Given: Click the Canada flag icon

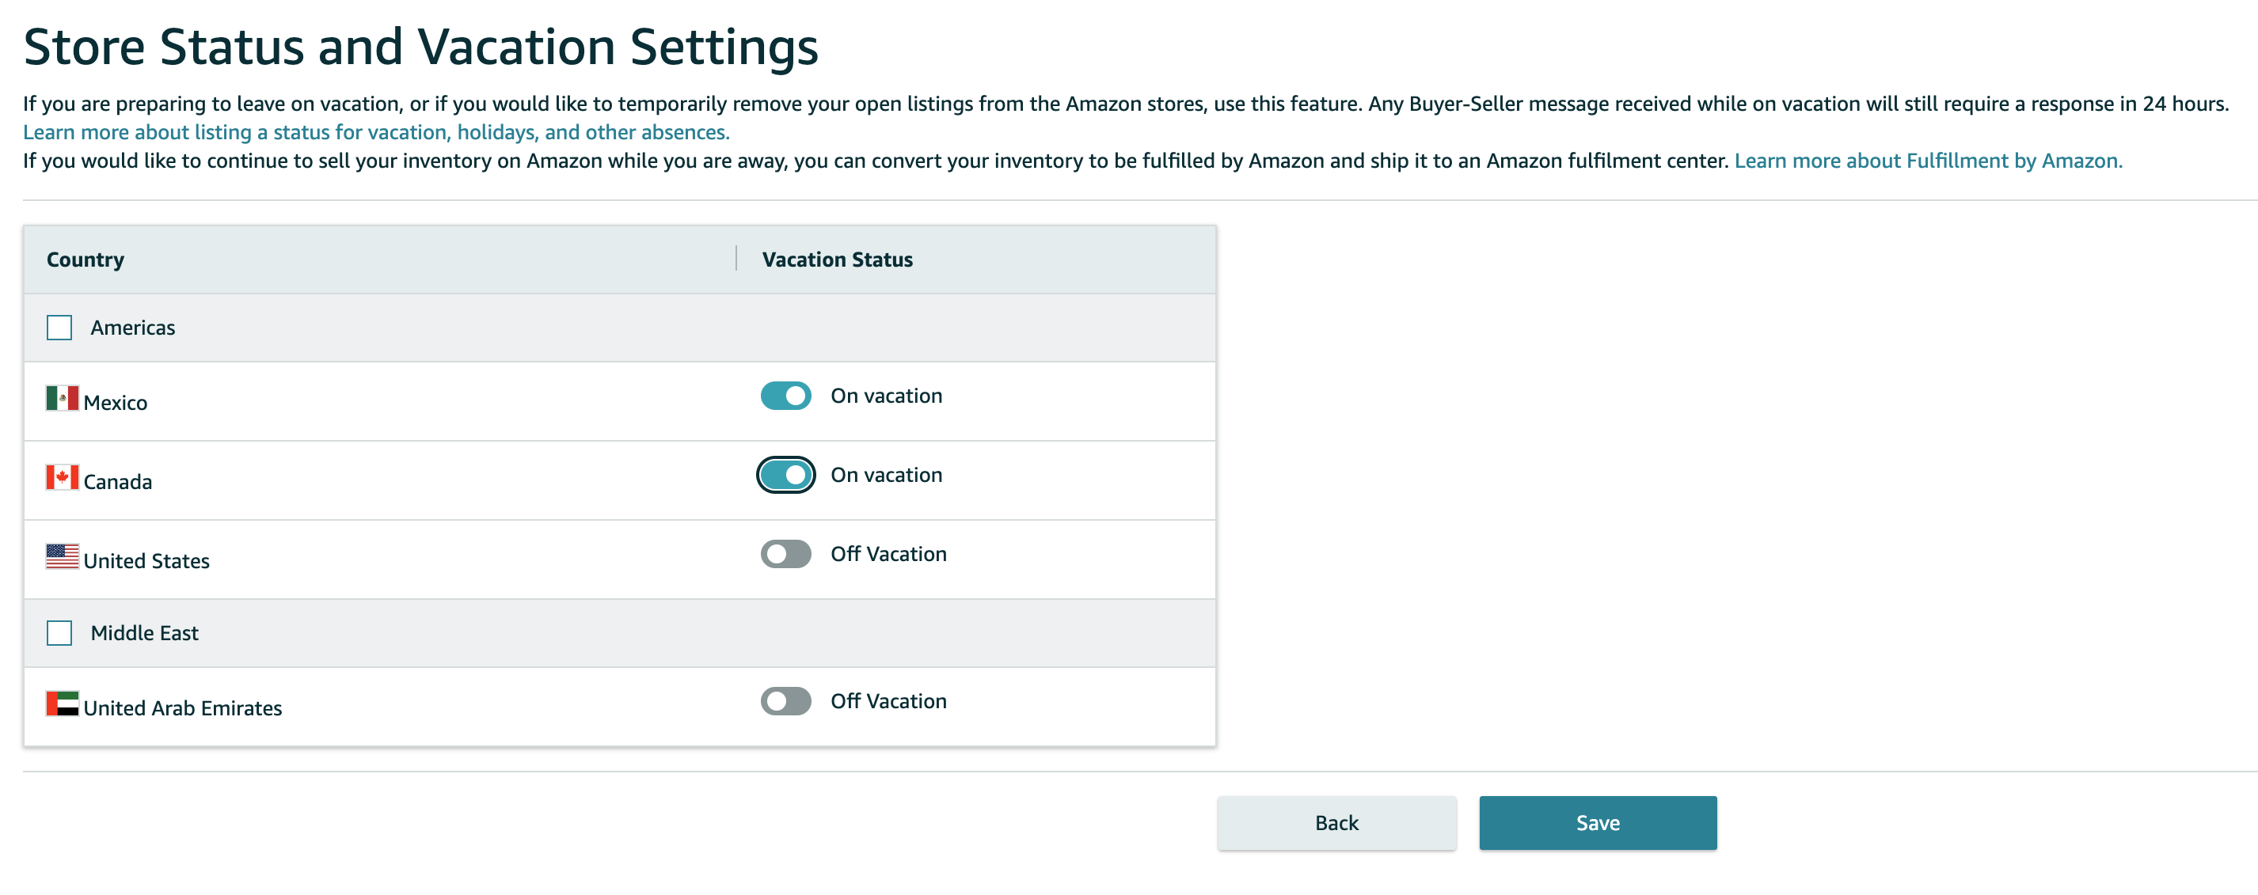Looking at the screenshot, I should click(x=63, y=477).
